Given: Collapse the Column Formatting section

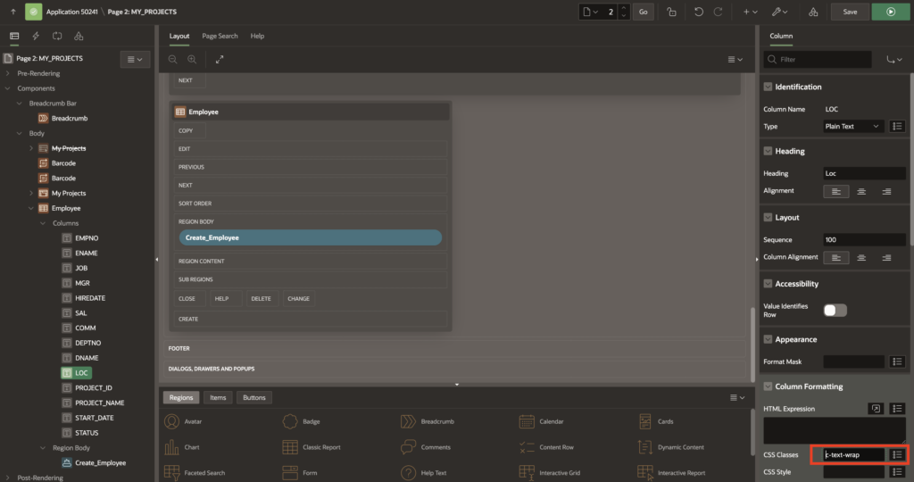Looking at the screenshot, I should (x=768, y=386).
